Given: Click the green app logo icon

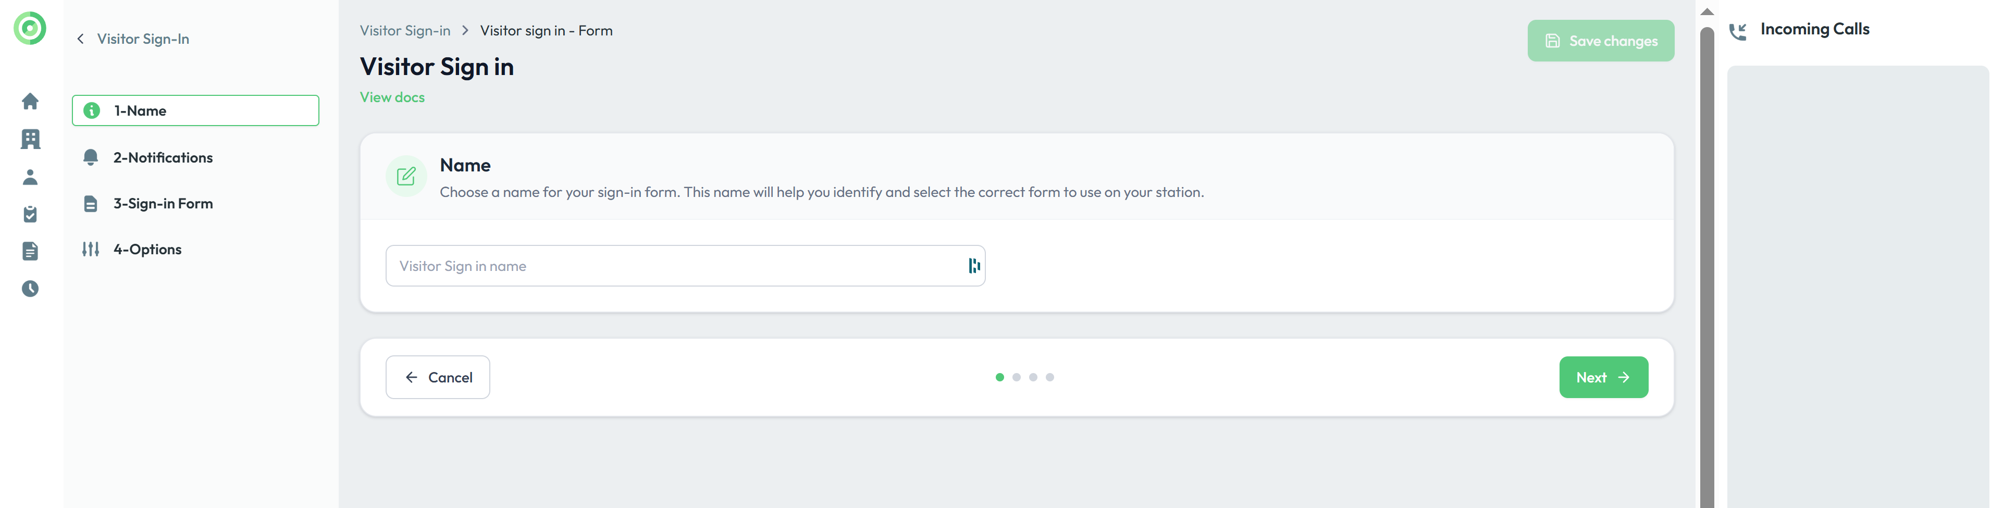Looking at the screenshot, I should pos(30,29).
